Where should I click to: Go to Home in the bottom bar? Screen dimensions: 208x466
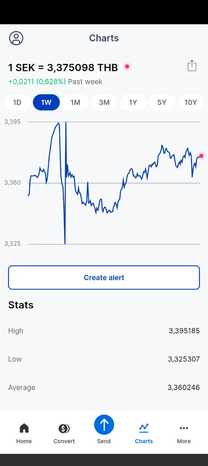(24, 433)
